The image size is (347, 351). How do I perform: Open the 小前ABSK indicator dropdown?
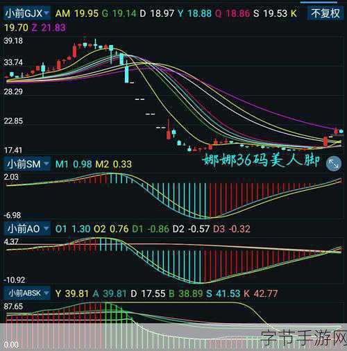coord(27,293)
